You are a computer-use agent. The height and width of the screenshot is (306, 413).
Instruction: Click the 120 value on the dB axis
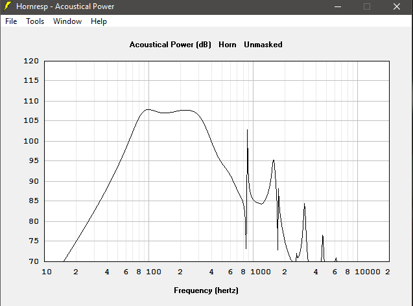[32, 61]
